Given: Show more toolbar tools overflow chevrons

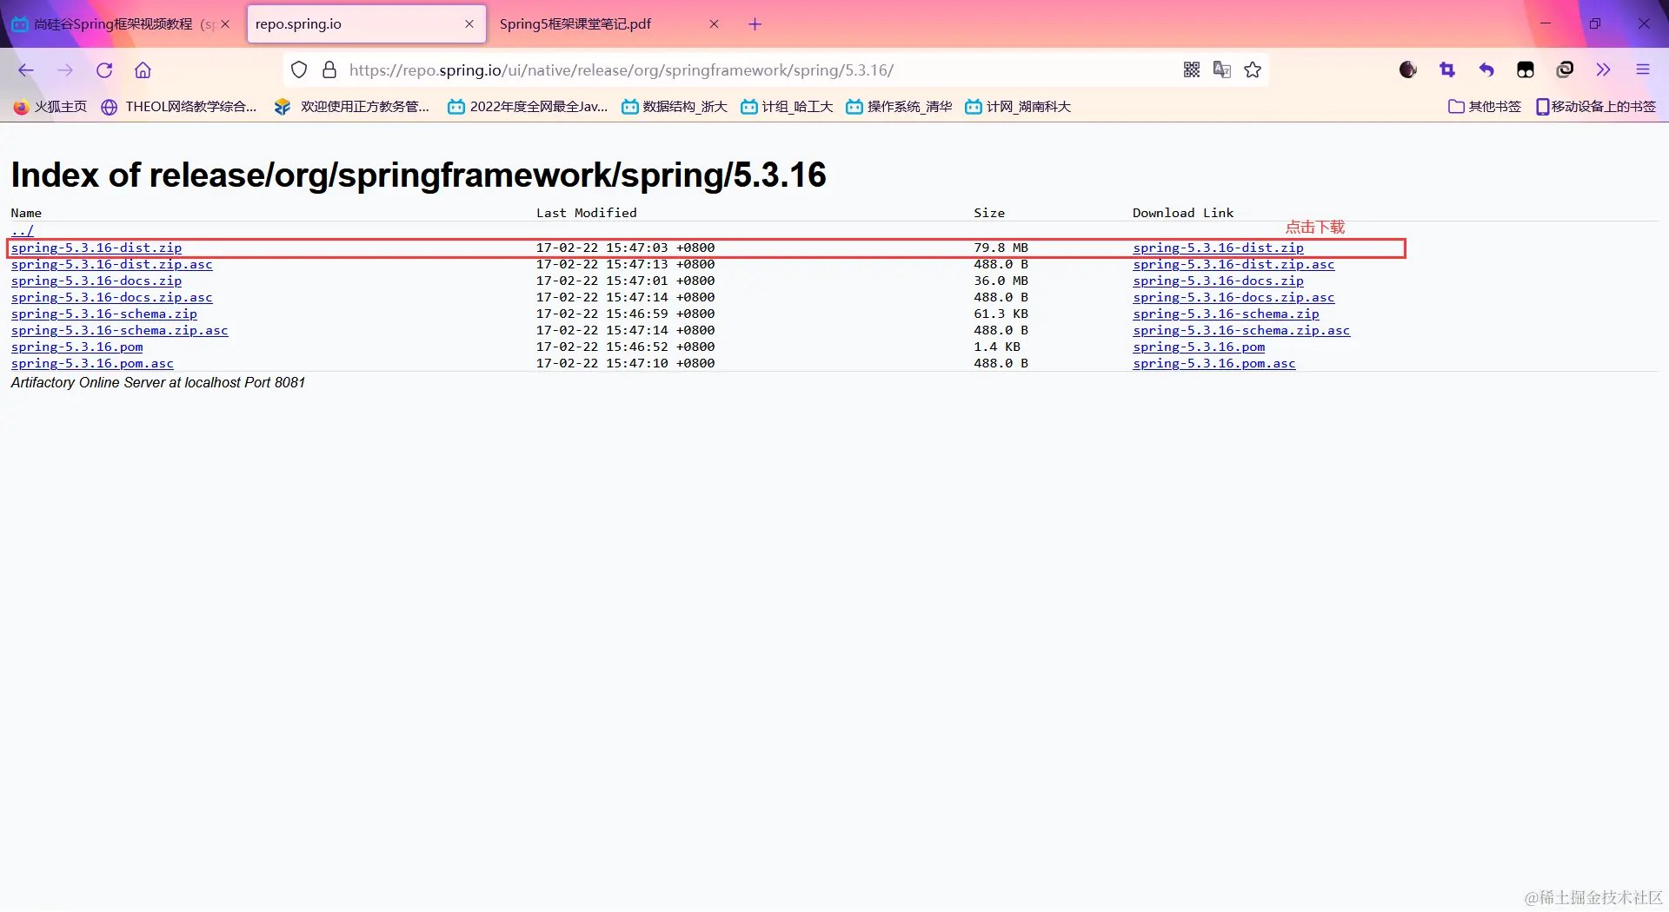Looking at the screenshot, I should click(x=1604, y=70).
